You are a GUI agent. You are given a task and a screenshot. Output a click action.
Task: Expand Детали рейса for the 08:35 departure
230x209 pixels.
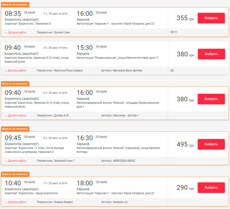pos(15,32)
